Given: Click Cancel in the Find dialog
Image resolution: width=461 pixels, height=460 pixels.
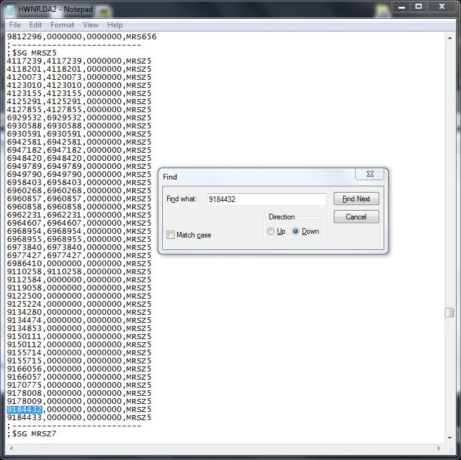Looking at the screenshot, I should [356, 217].
